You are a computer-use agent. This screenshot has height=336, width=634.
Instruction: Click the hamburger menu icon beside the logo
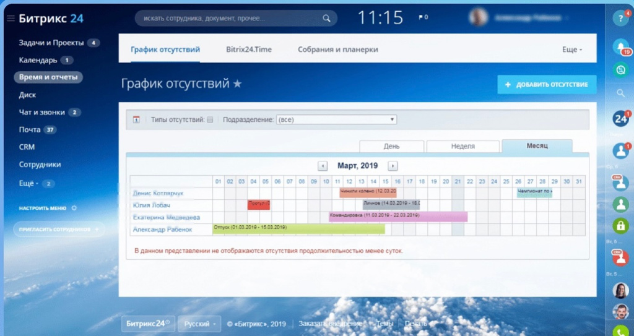[x=11, y=19]
